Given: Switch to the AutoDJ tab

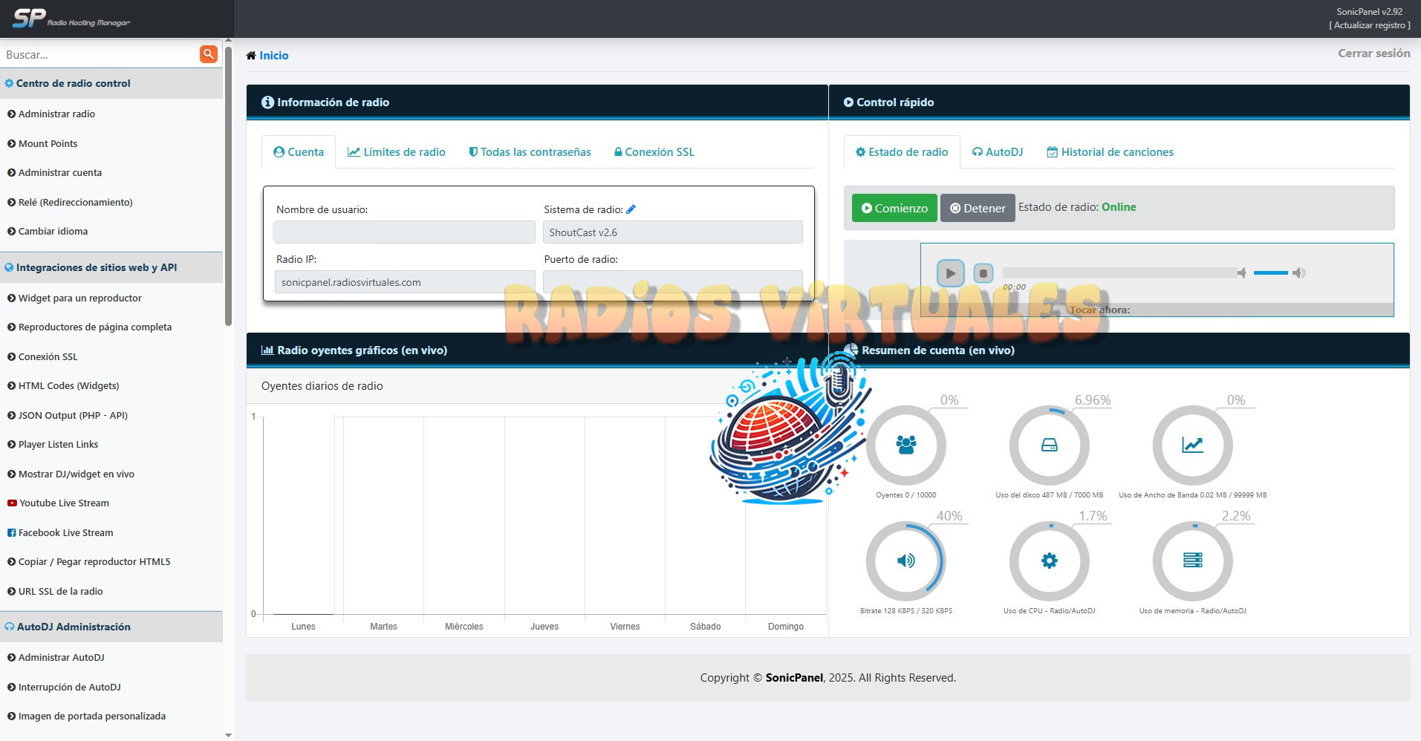Looking at the screenshot, I should [x=997, y=152].
